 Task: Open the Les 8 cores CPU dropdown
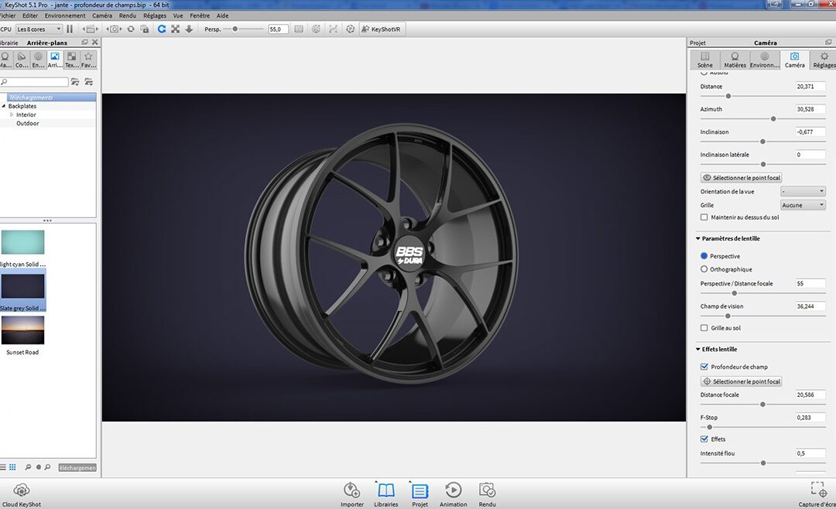coord(39,29)
